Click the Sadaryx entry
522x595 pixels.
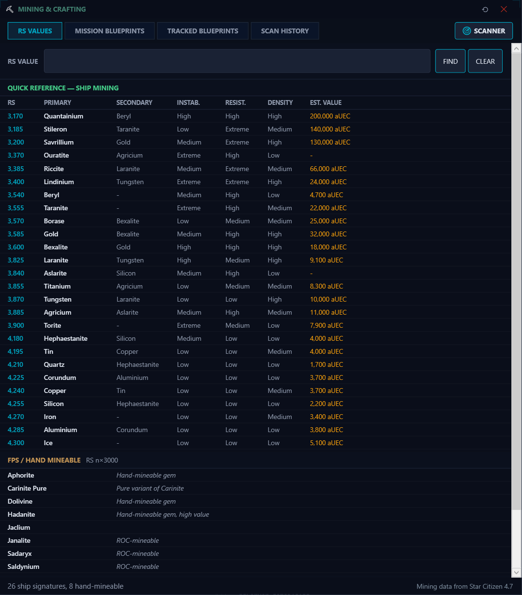[20, 553]
